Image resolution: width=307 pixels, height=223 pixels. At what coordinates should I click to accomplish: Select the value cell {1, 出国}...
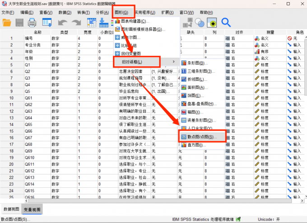[x=164, y=92]
